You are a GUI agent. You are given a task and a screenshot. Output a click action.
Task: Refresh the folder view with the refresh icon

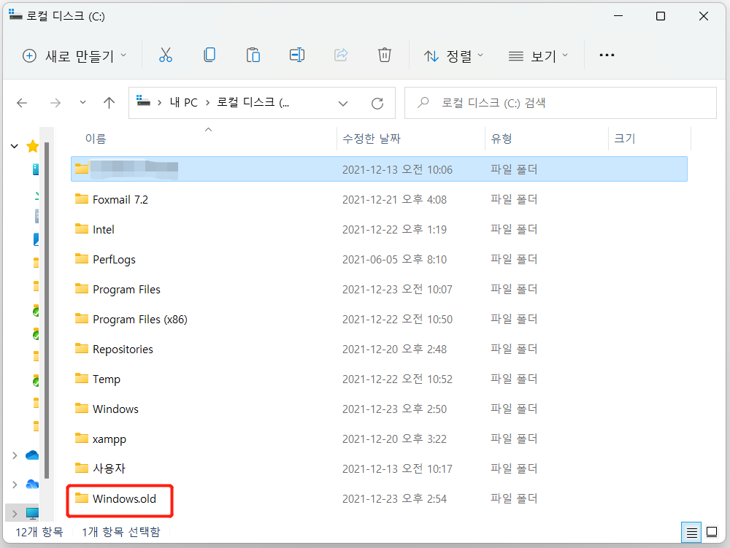coord(377,102)
